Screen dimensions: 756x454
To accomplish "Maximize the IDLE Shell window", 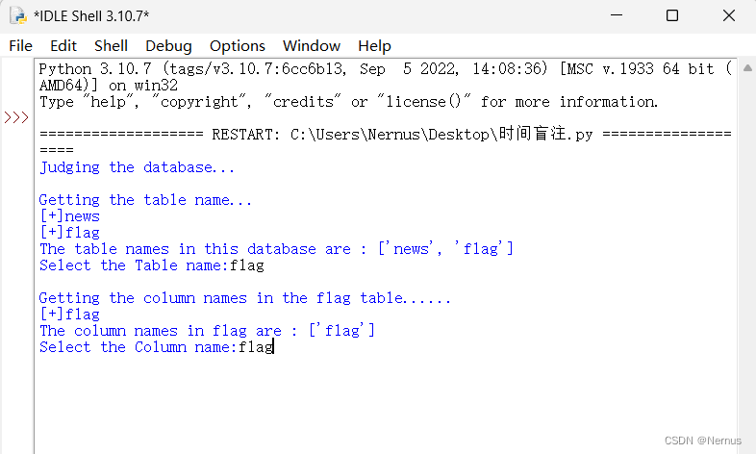I will [672, 15].
